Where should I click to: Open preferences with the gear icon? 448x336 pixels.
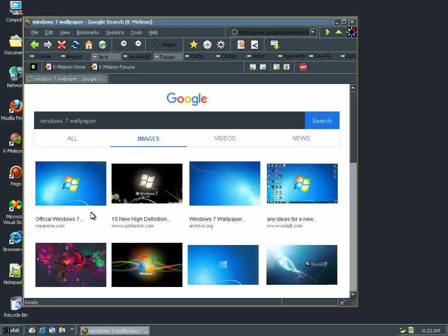pos(221,45)
